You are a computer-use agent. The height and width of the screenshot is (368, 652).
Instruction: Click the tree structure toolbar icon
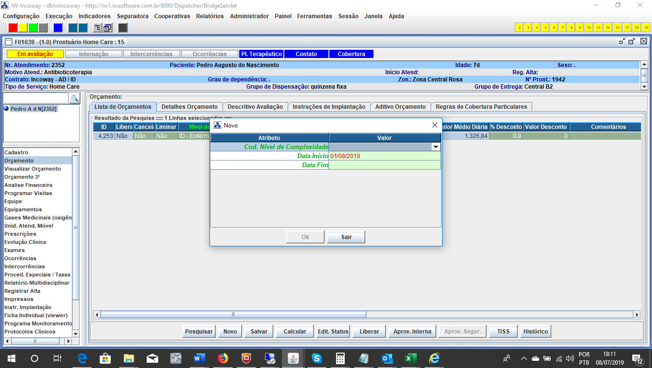(97, 27)
